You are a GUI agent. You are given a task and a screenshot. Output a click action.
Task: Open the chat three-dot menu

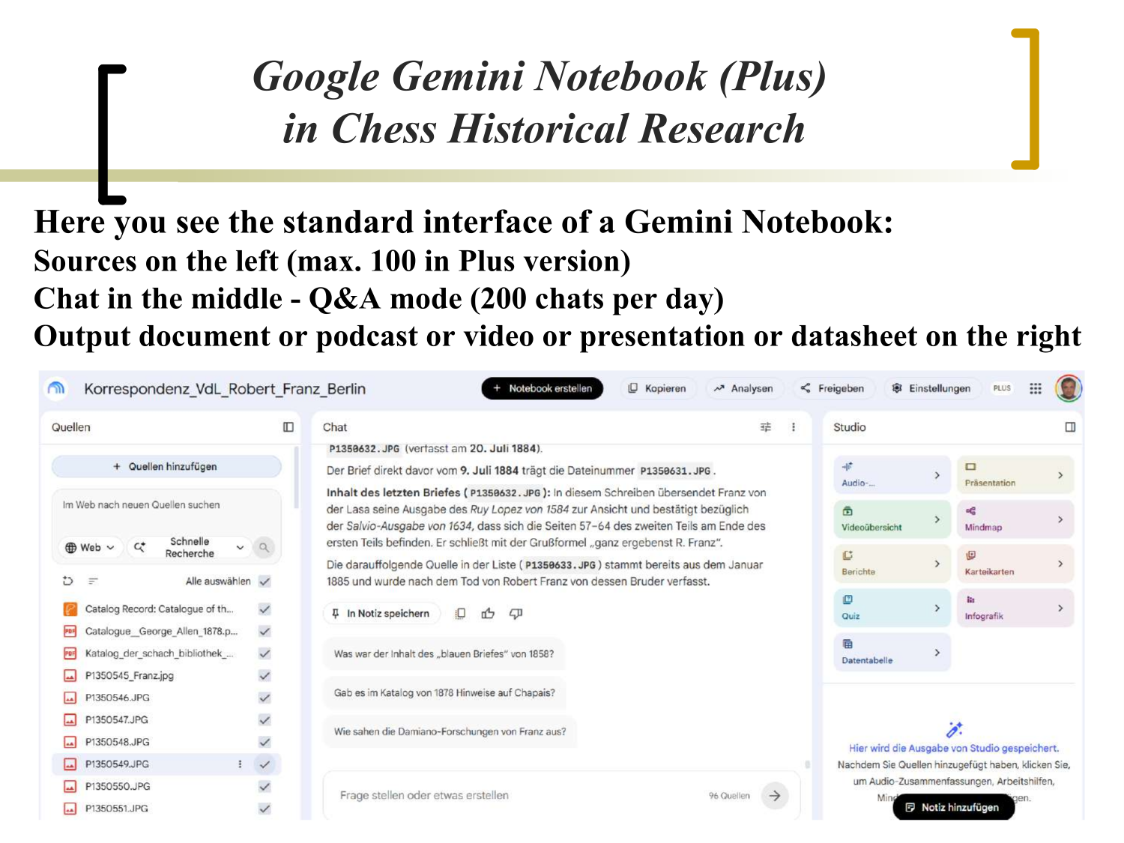794,427
